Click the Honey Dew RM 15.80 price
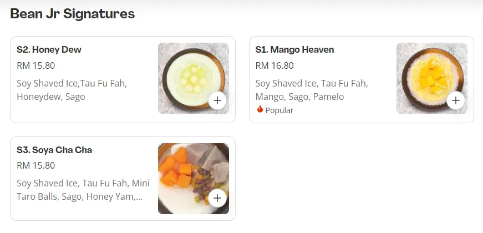483x233 pixels. coord(36,65)
